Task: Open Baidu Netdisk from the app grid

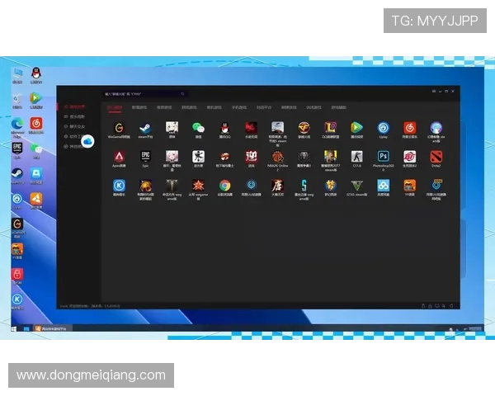Action: (x=384, y=186)
